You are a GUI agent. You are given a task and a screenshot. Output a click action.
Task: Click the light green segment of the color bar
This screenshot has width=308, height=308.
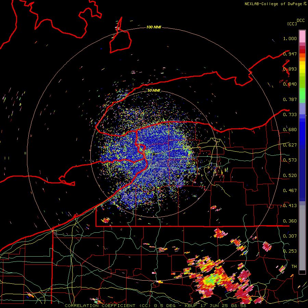pyautogui.click(x=302, y=93)
